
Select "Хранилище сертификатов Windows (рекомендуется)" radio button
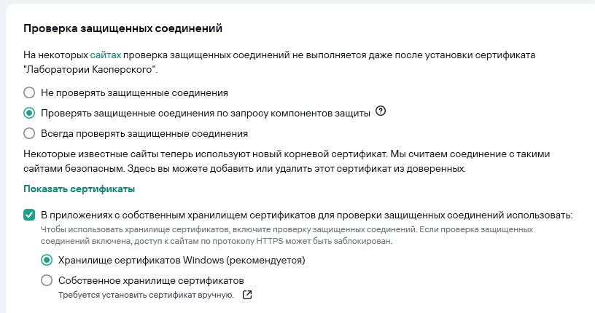(47, 260)
